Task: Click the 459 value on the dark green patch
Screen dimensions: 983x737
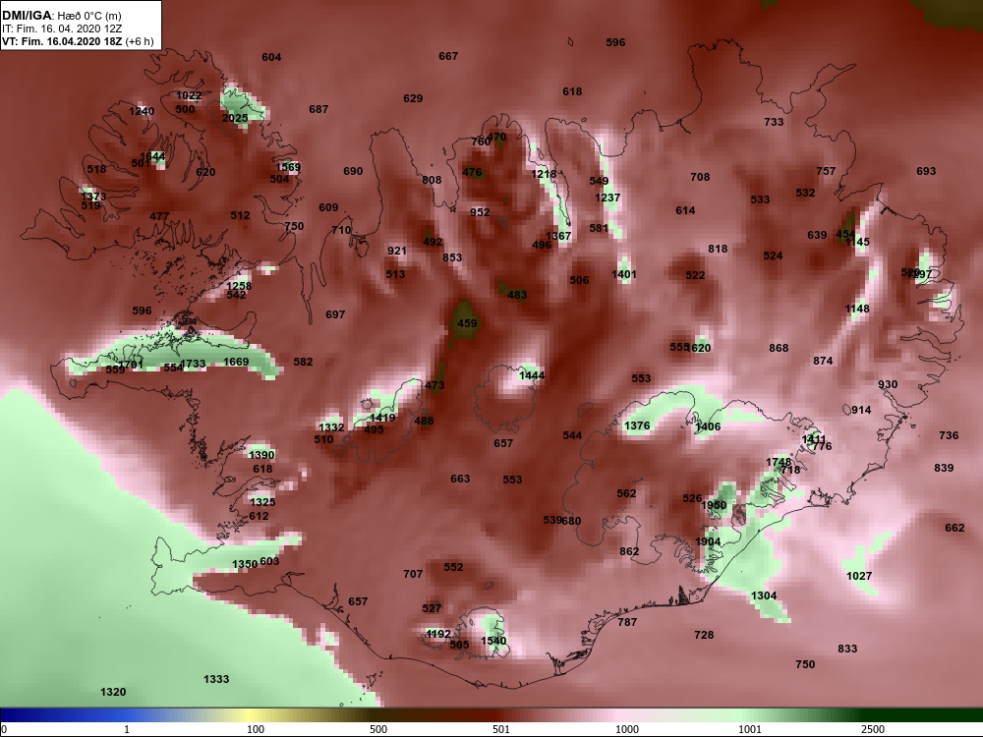Action: [x=467, y=323]
